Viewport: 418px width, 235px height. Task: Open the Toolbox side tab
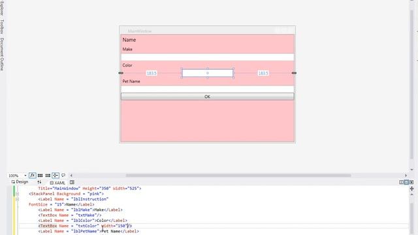tap(2, 26)
